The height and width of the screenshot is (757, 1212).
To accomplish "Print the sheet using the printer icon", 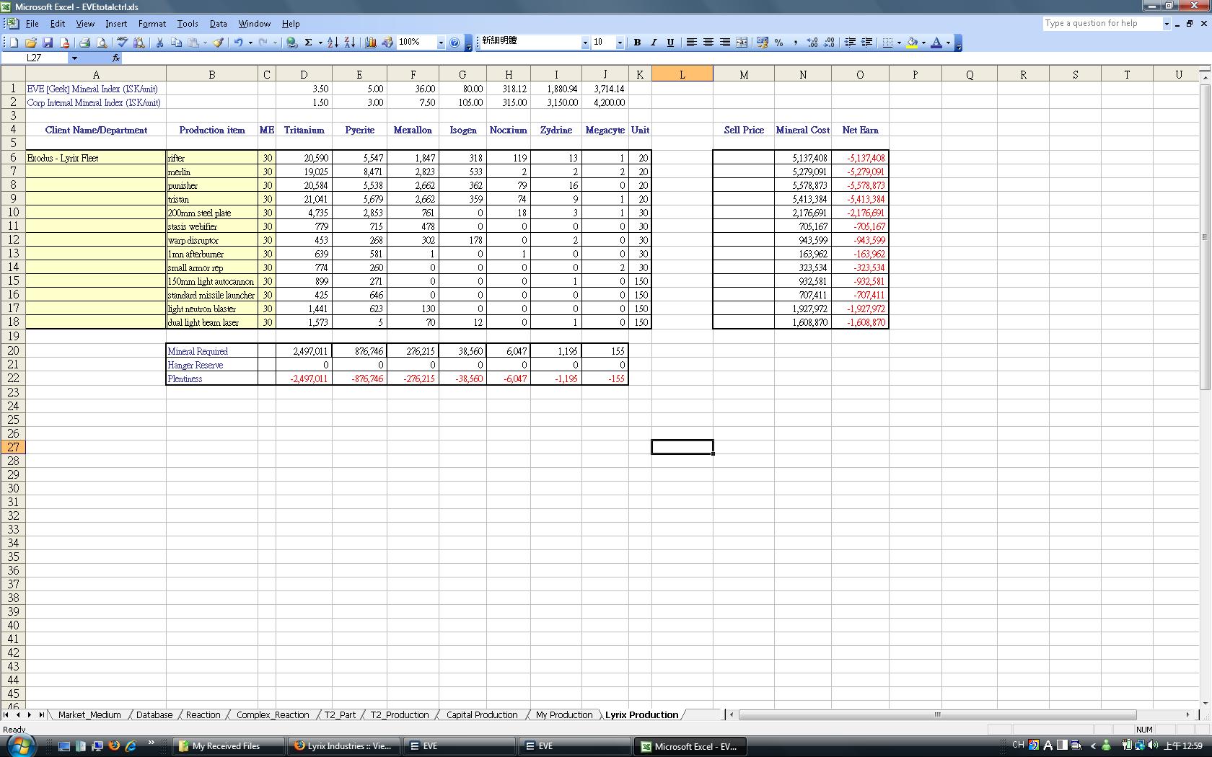I will pyautogui.click(x=84, y=43).
